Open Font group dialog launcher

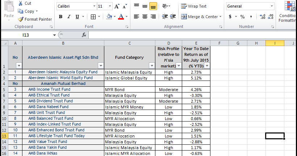[127, 27]
